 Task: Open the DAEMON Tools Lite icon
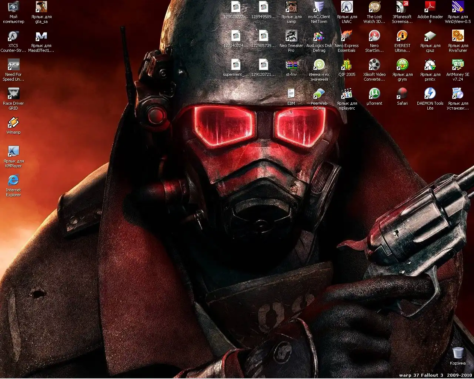pyautogui.click(x=430, y=94)
